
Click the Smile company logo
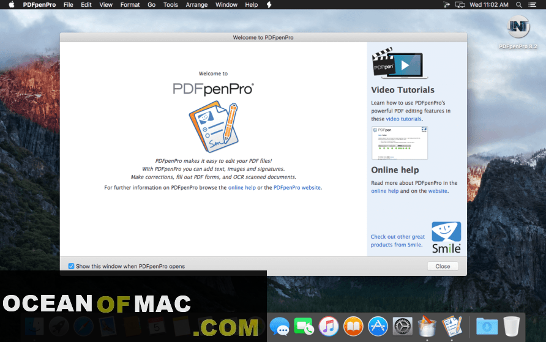click(x=446, y=237)
